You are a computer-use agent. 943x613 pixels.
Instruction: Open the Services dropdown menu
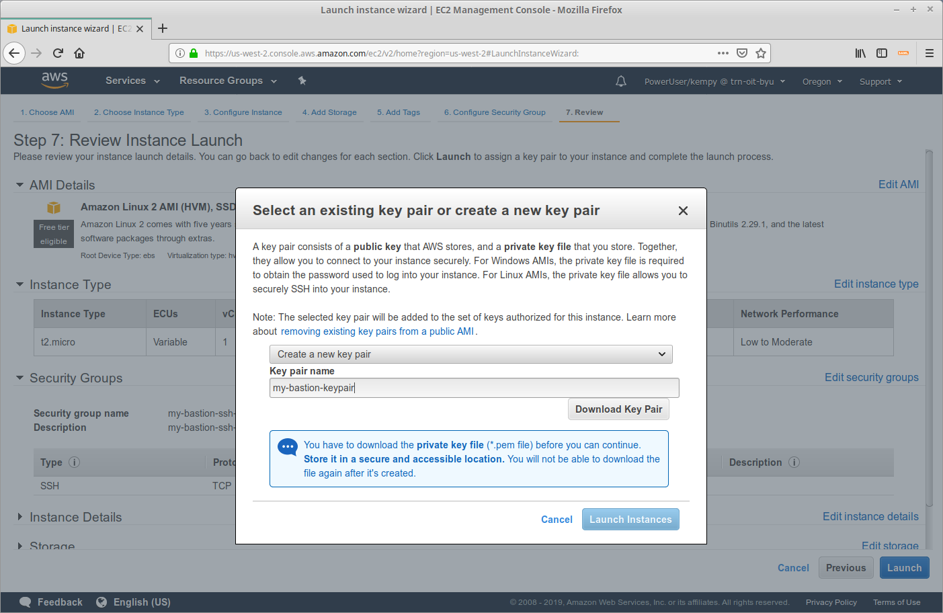click(x=132, y=81)
